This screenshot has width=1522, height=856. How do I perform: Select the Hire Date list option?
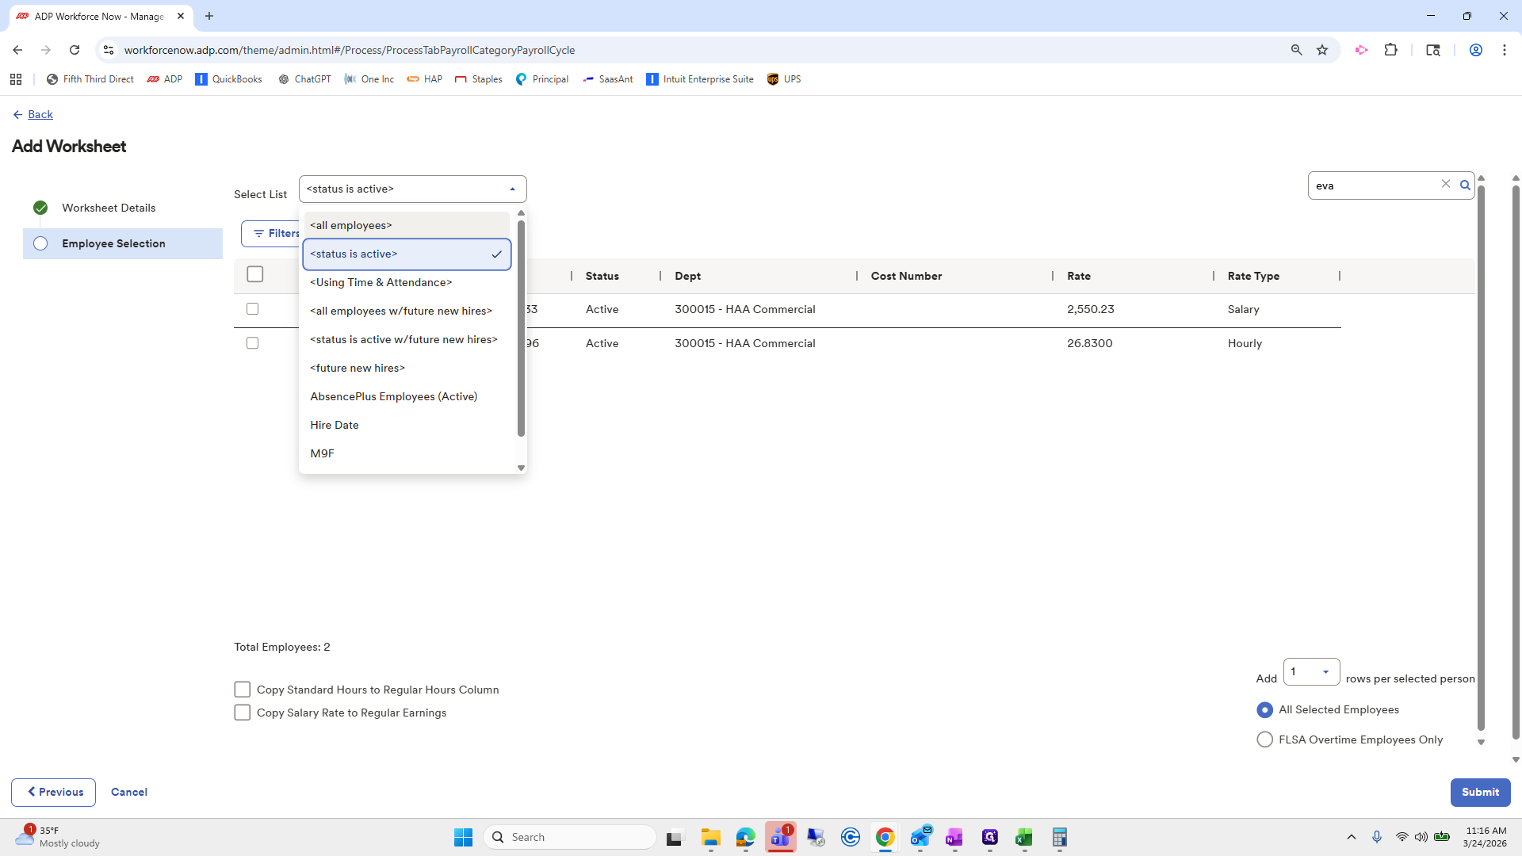335,426
